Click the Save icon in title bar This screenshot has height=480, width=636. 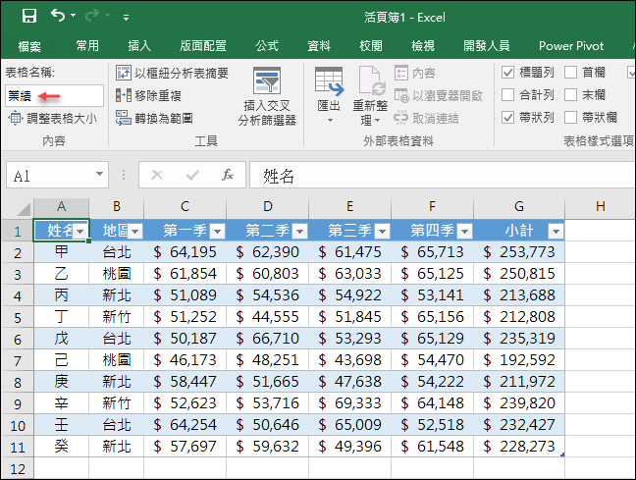(x=28, y=16)
